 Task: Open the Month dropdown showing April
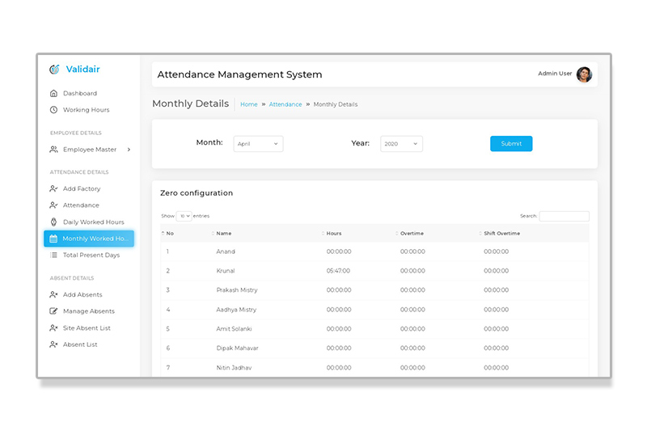coord(258,144)
